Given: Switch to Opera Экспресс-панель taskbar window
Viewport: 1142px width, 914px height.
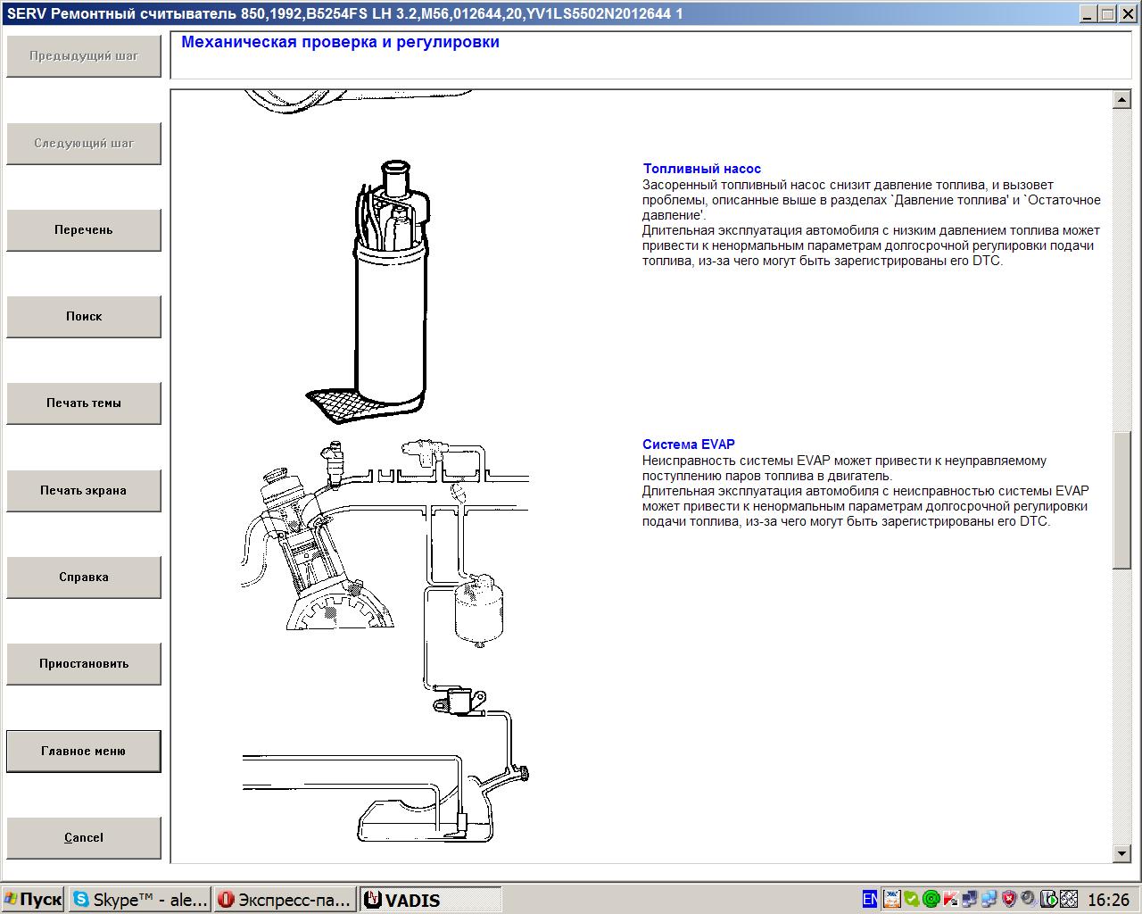Looking at the screenshot, I should 285,900.
